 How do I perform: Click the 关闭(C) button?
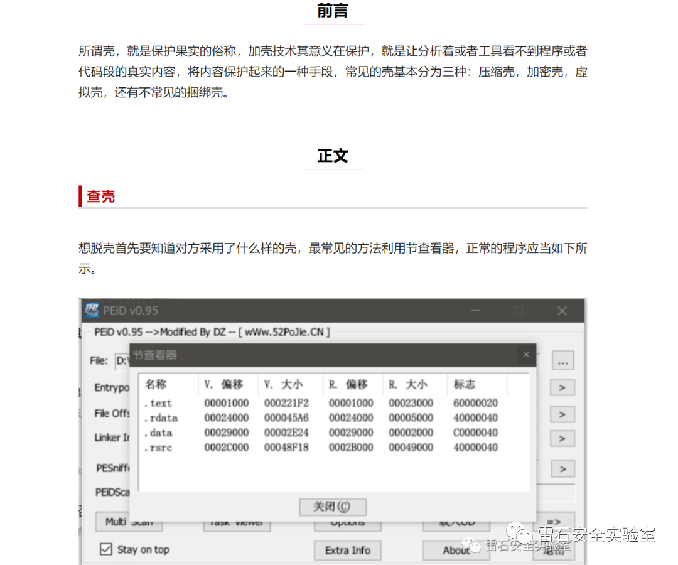(x=333, y=507)
